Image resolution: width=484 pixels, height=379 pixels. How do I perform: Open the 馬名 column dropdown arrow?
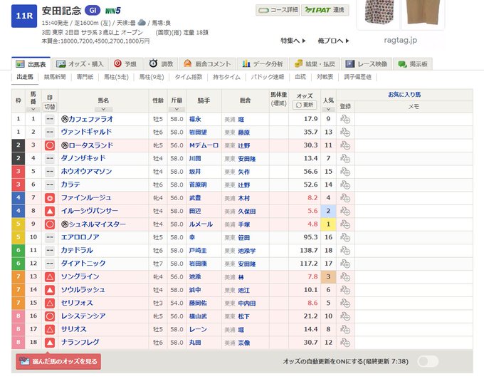pos(103,109)
